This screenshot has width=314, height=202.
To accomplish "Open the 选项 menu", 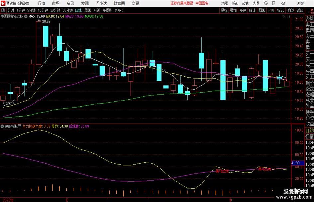I will (255, 3).
